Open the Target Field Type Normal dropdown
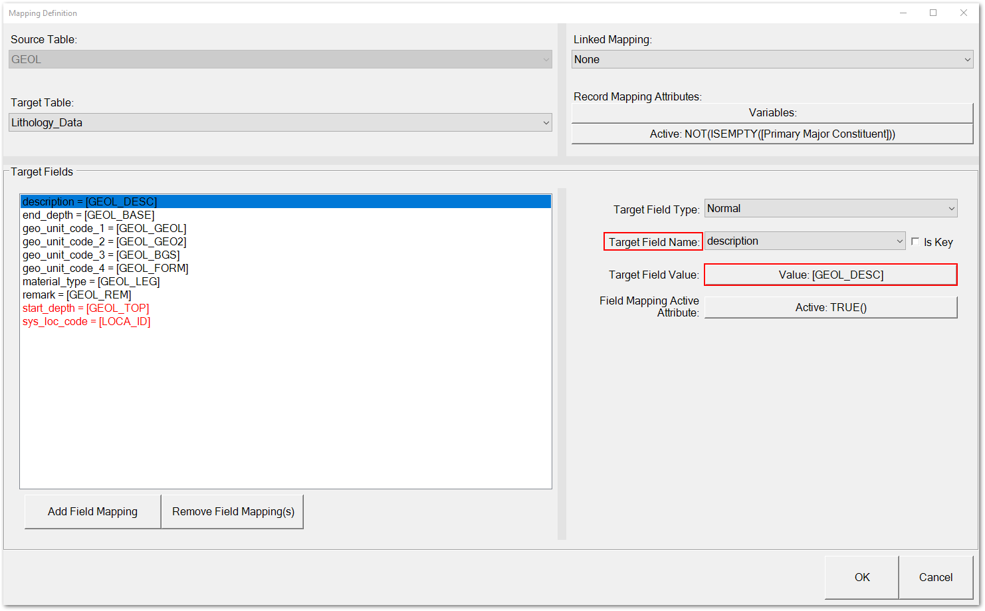Image resolution: width=985 pixels, height=611 pixels. [x=831, y=208]
